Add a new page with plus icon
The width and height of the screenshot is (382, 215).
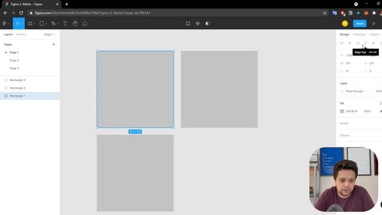pos(54,44)
